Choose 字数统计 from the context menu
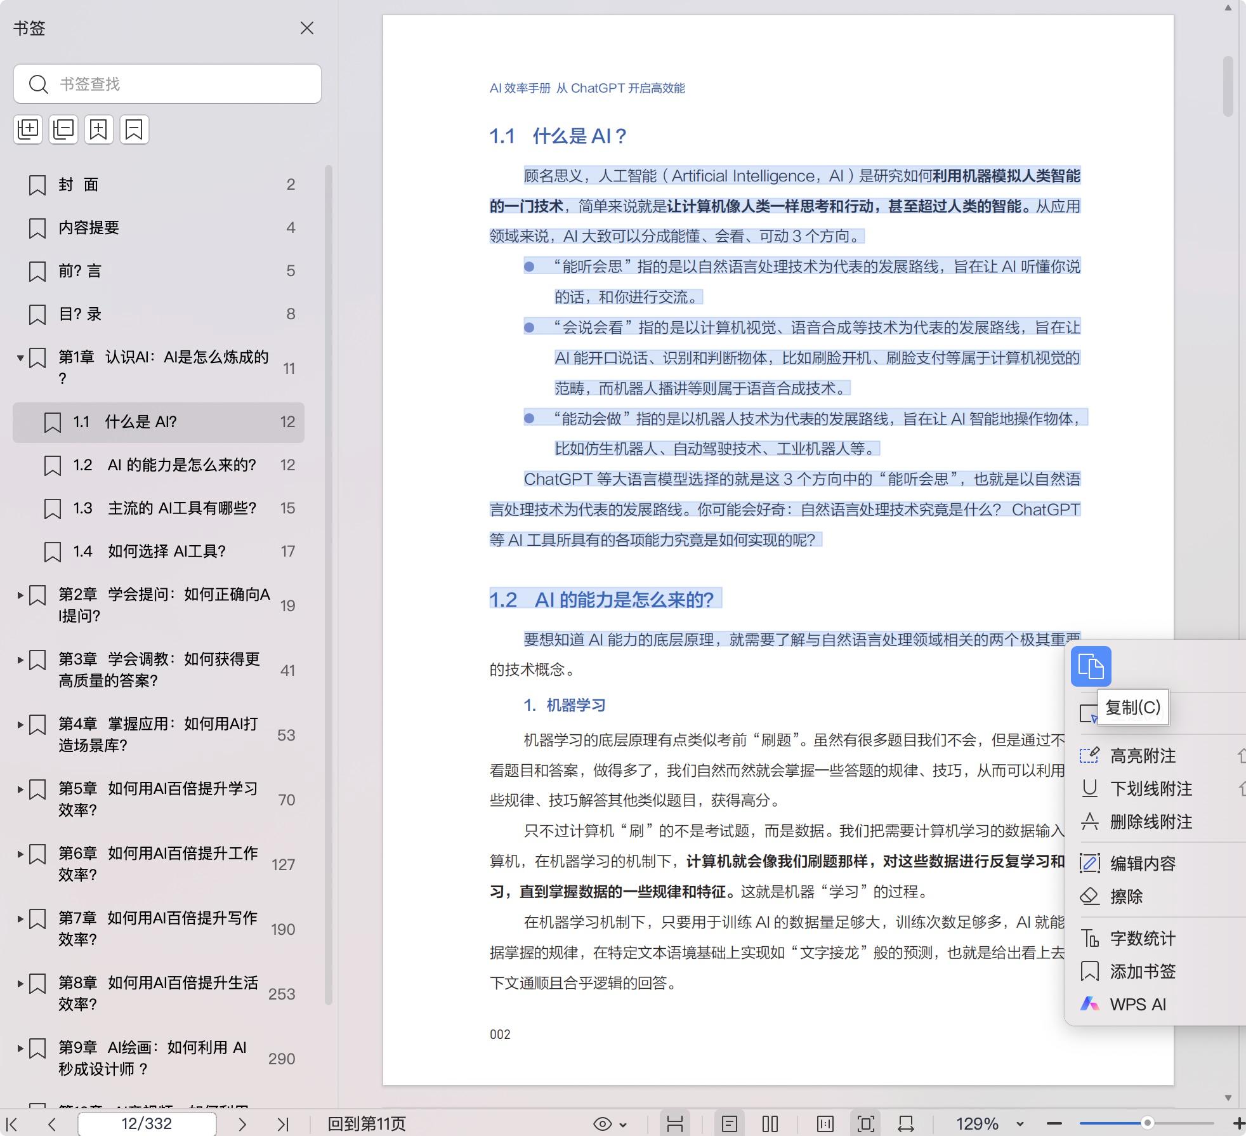1246x1136 pixels. 1155,939
